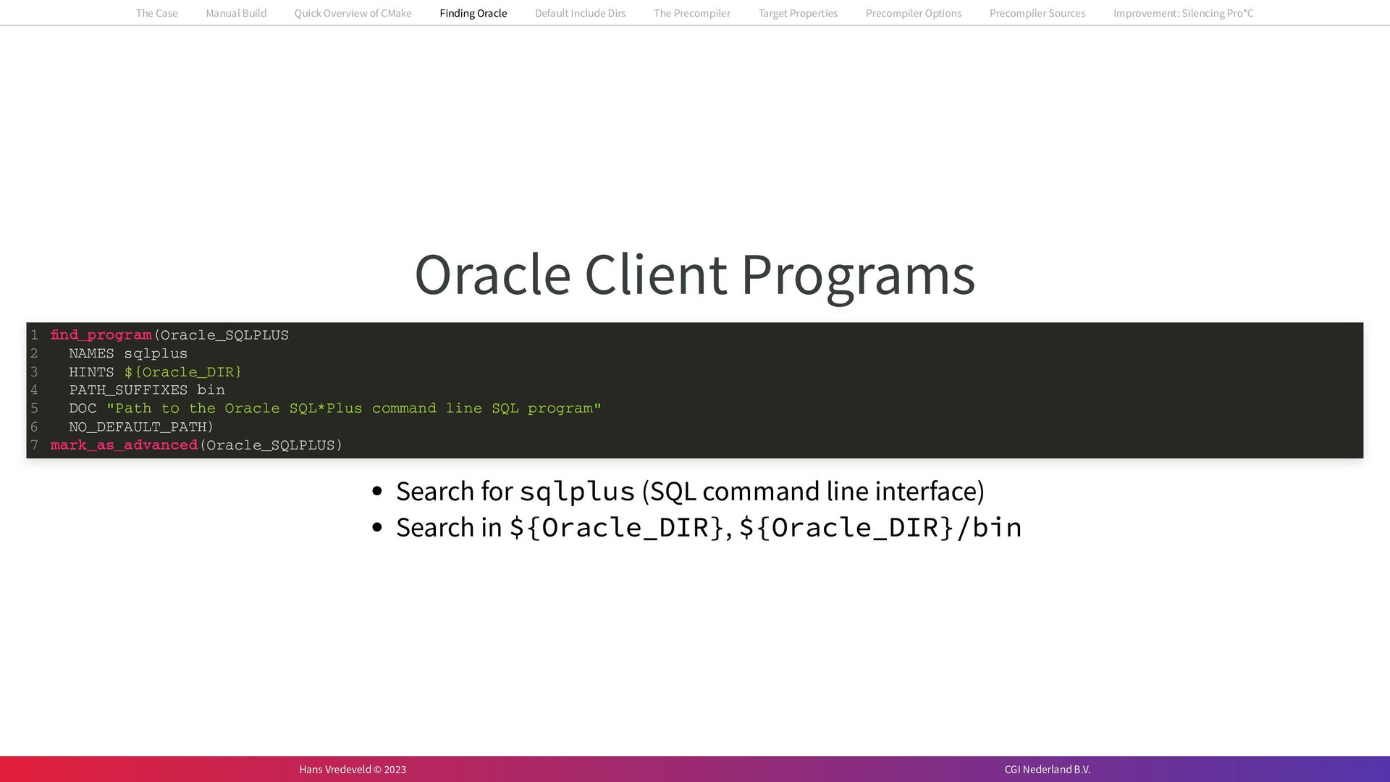Go to Improvement: Silencing Pro*C section
This screenshot has height=782, width=1390.
pos(1183,13)
